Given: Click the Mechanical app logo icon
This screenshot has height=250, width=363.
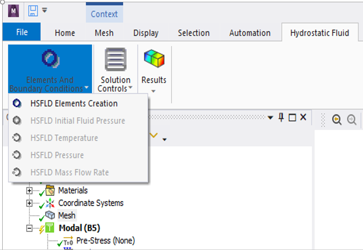Looking at the screenshot, I should [x=13, y=11].
